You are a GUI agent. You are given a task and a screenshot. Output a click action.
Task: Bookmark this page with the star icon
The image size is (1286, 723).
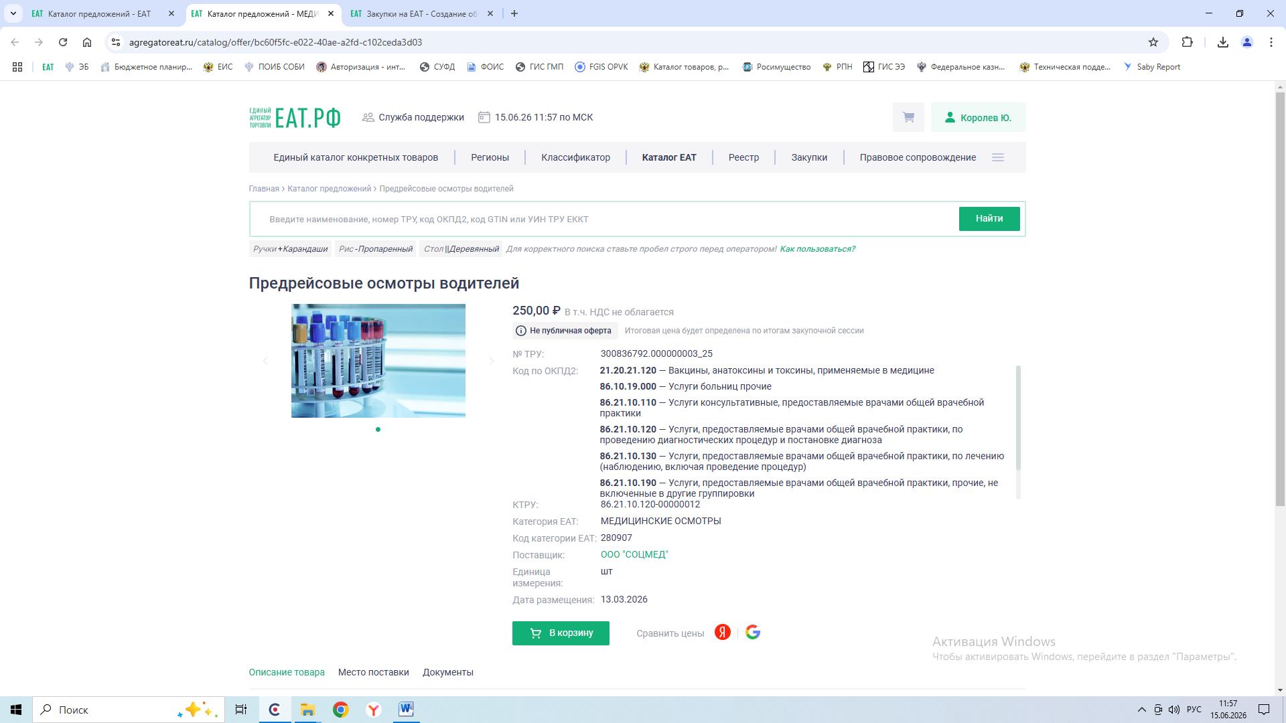pyautogui.click(x=1153, y=42)
